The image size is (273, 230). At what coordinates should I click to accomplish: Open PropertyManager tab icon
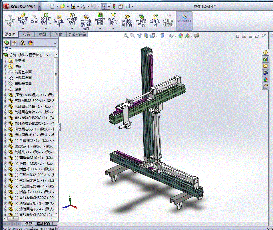tap(14, 43)
